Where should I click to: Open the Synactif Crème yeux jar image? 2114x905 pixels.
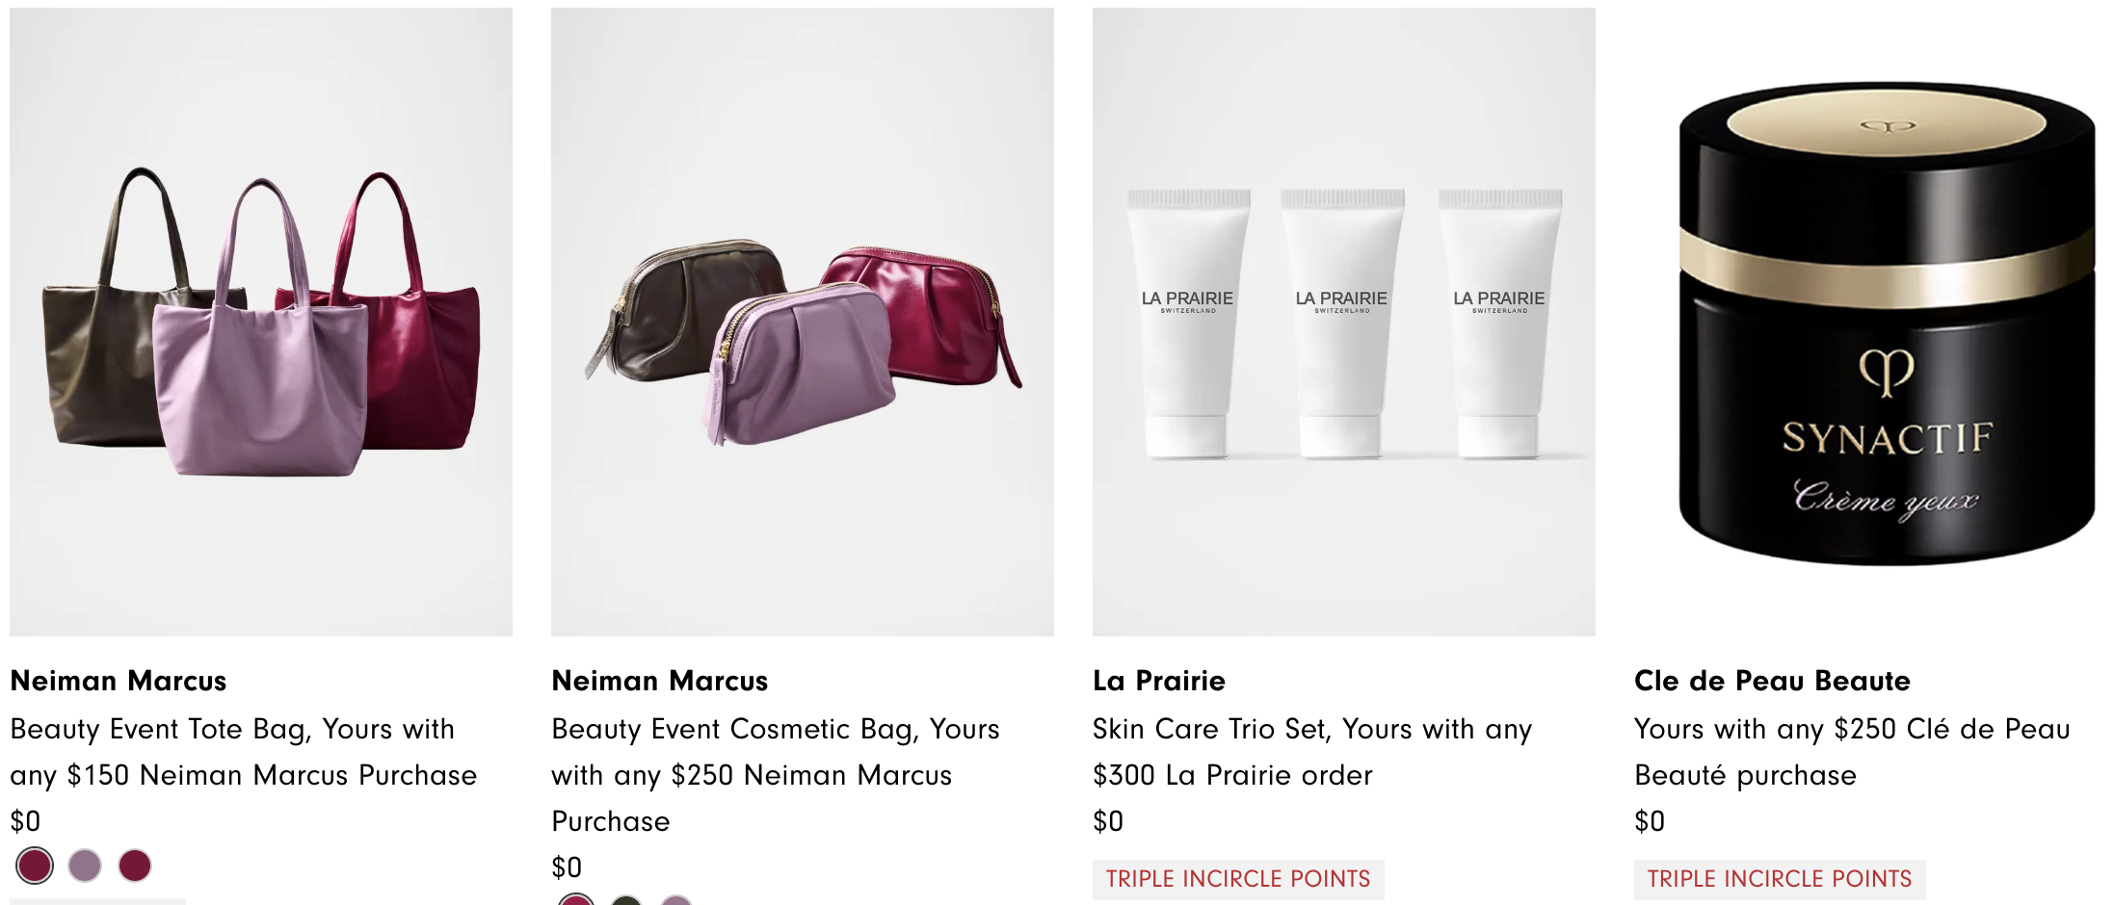pyautogui.click(x=1886, y=322)
